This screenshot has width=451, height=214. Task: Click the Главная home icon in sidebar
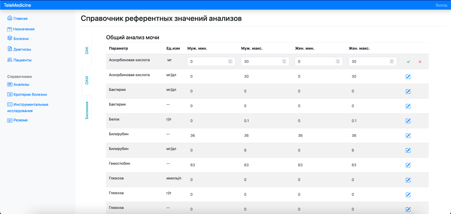click(x=10, y=18)
